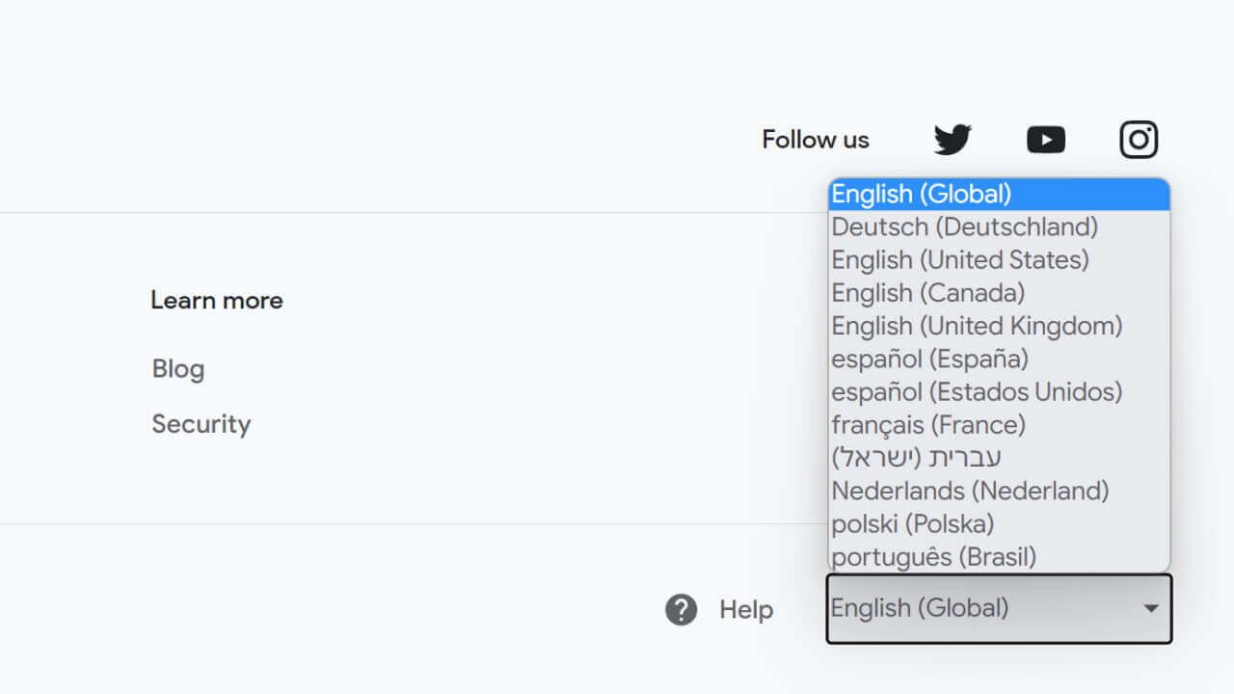
Task: Open the Instagram icon link
Action: (1139, 140)
